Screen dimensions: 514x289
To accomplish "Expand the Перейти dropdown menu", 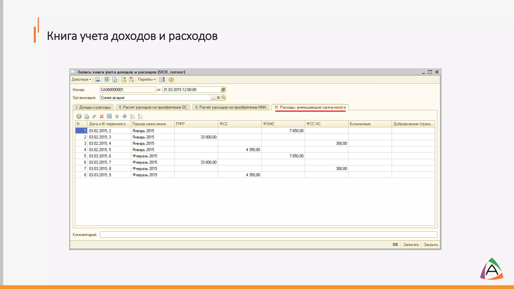I will 147,80.
